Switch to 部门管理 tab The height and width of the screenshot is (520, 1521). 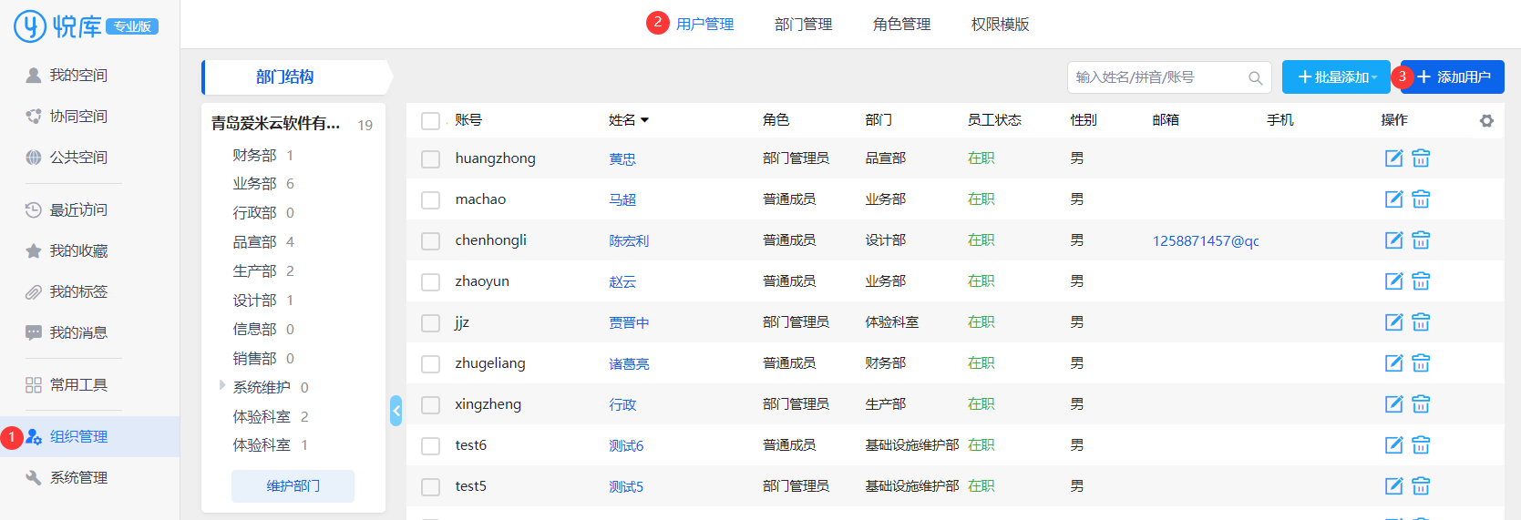(803, 25)
